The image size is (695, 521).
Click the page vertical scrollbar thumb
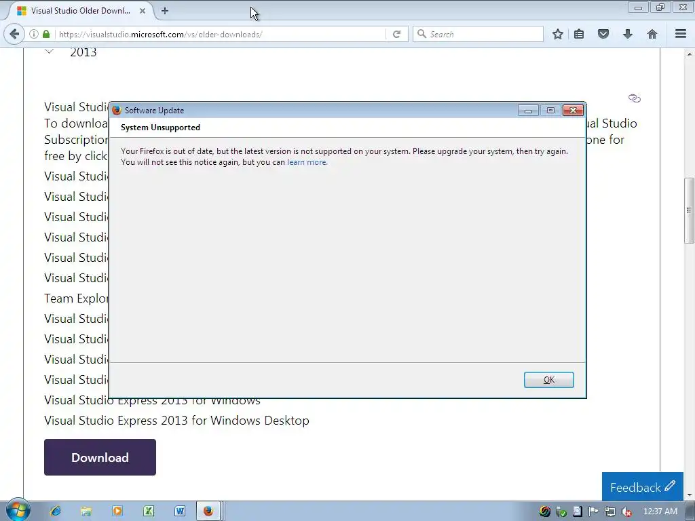690,210
